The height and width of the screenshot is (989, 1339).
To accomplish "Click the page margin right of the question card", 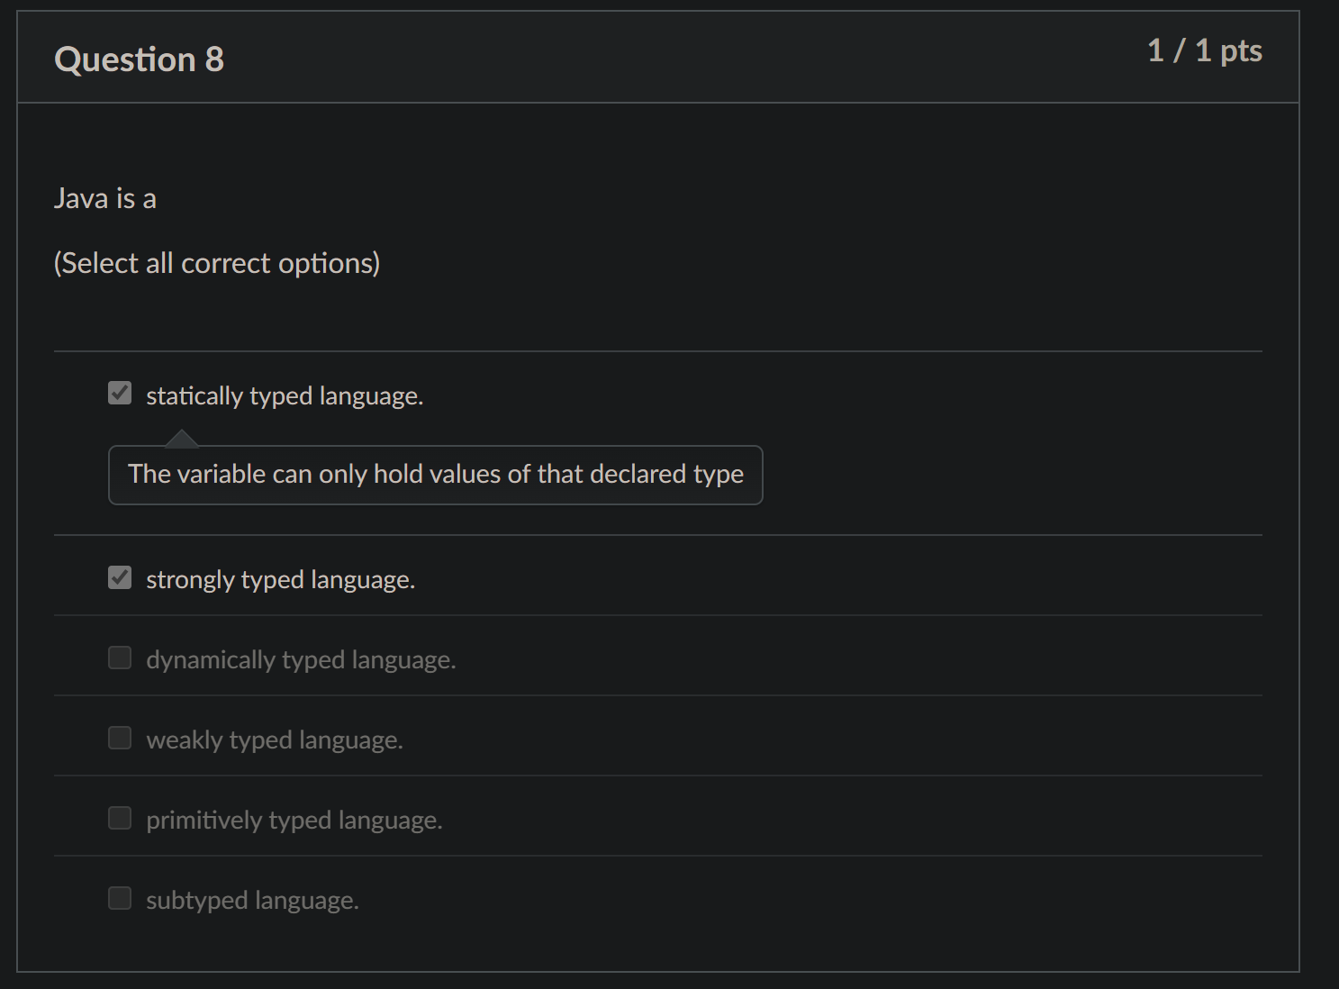I will click(x=1319, y=495).
